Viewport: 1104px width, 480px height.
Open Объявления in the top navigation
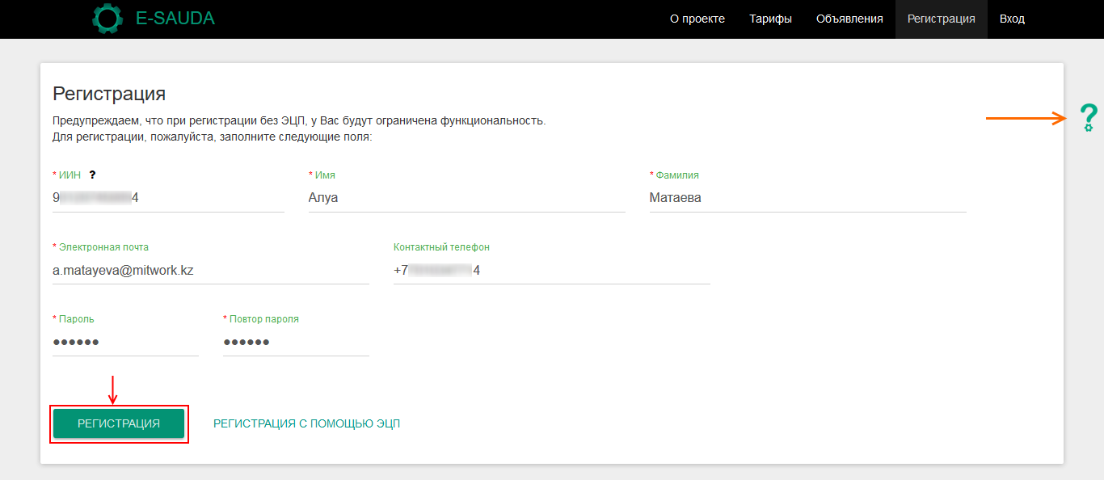pyautogui.click(x=849, y=19)
